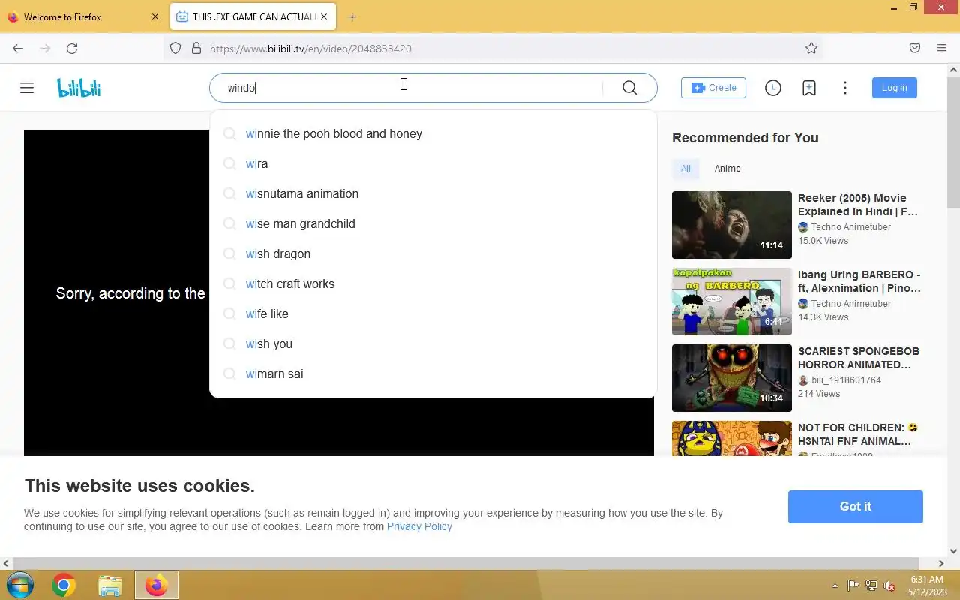Launch Chrome from the taskbar
The width and height of the screenshot is (960, 600).
(64, 585)
